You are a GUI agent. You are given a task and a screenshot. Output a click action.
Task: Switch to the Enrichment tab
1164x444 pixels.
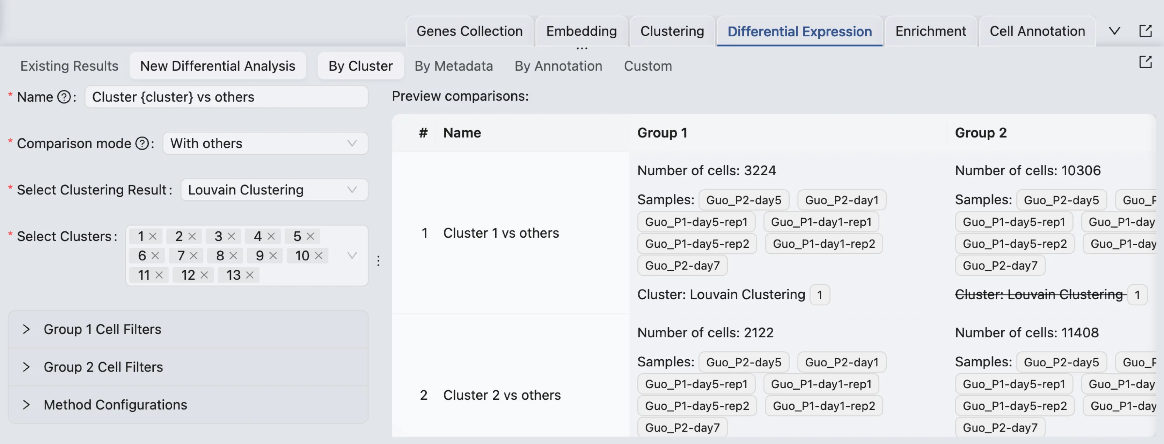click(x=930, y=31)
